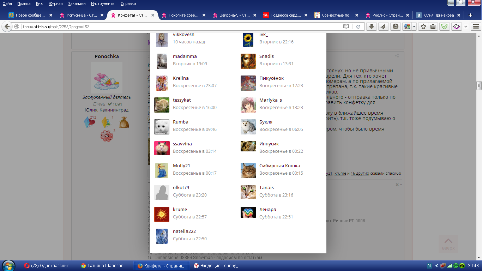Open the downloads arrow icon in the toolbar
The image size is (482, 271).
pyautogui.click(x=371, y=26)
